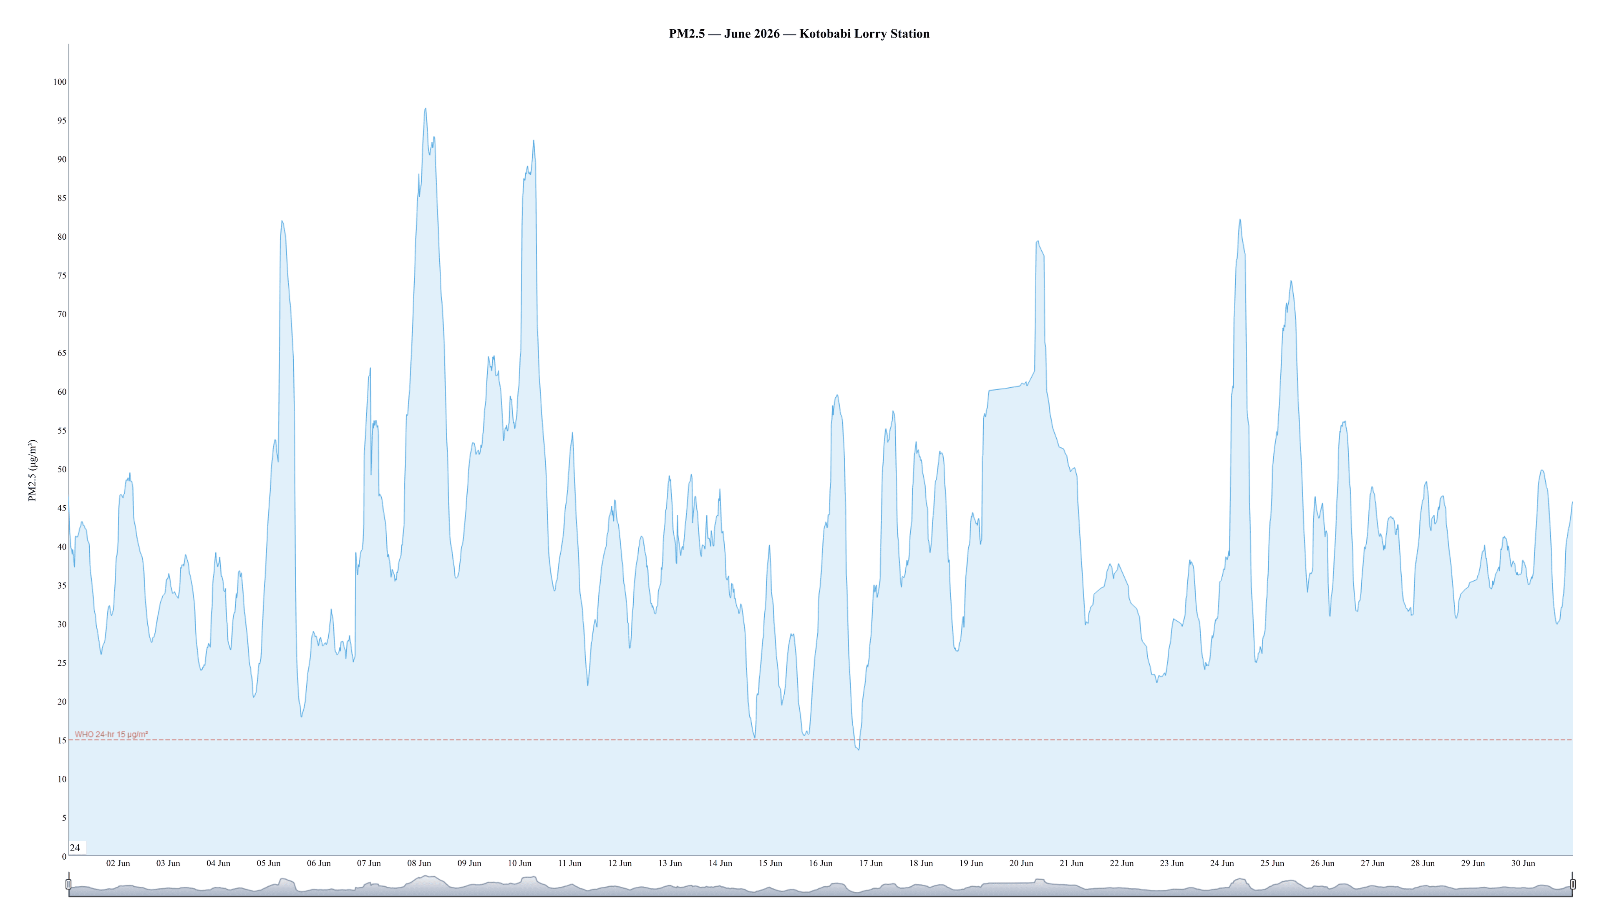This screenshot has height=923, width=1602.
Task: Click the '16 Jun' date label
Action: (x=821, y=863)
